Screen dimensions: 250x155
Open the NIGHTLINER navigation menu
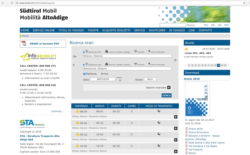click(157, 30)
